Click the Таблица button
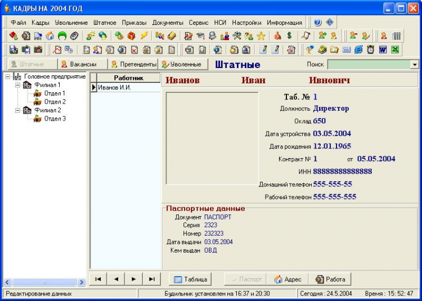Screen dimensions: 422x301 pos(190,280)
